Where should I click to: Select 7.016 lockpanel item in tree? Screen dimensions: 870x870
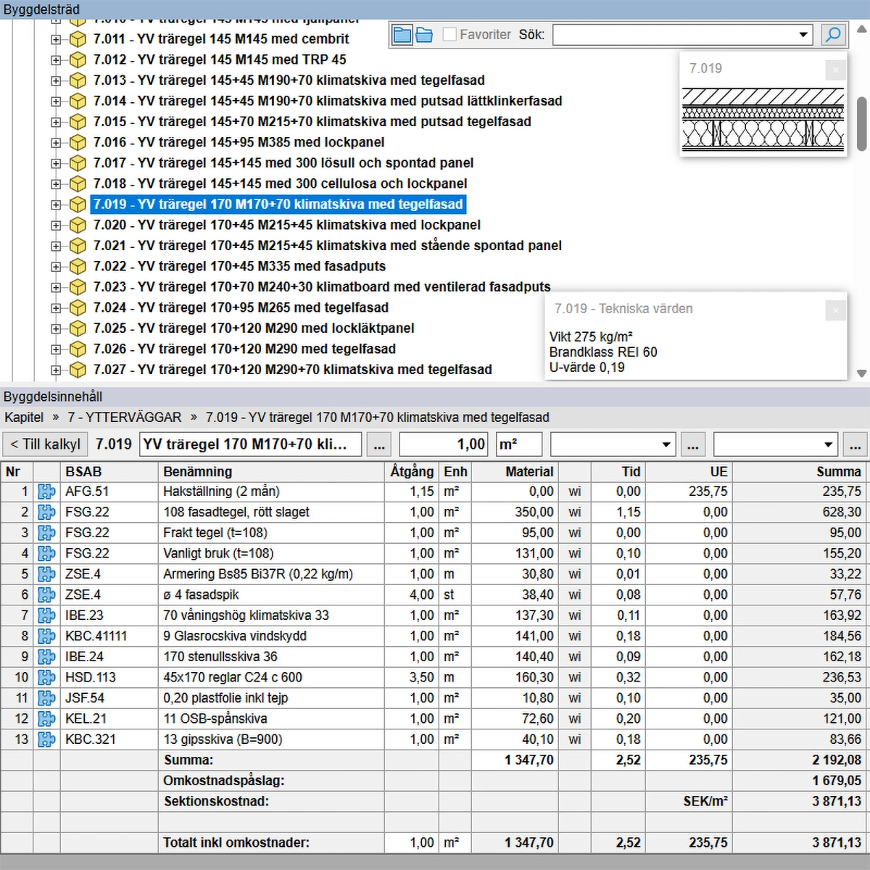239,143
